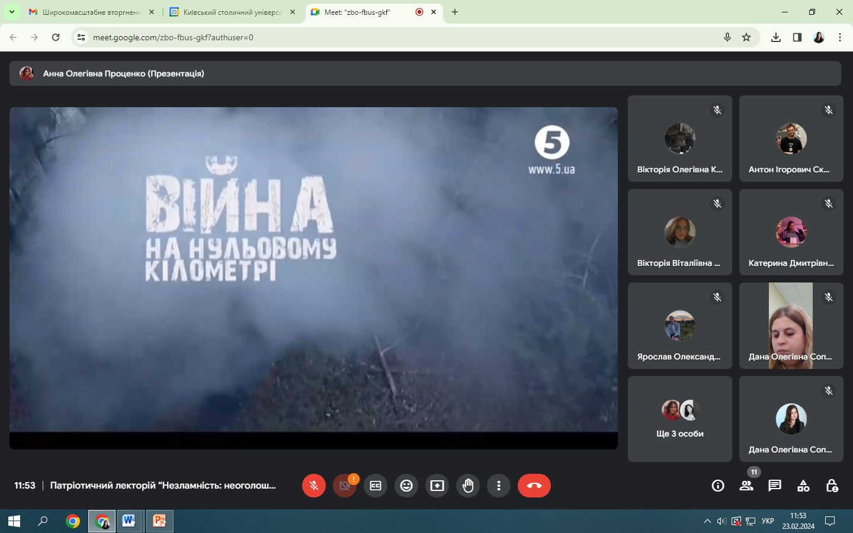
Task: Open the chat panel
Action: click(775, 486)
